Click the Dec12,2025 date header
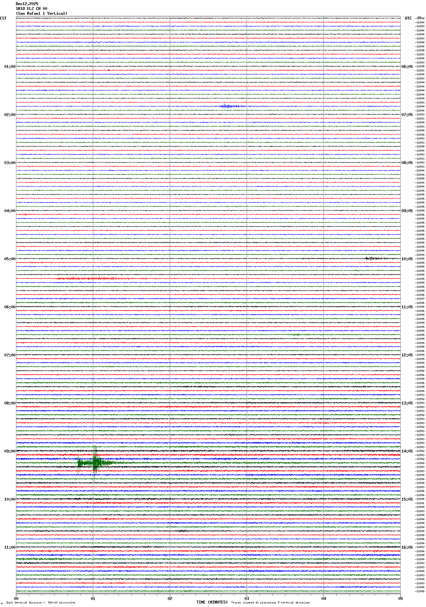The image size is (426, 607). pos(27,4)
